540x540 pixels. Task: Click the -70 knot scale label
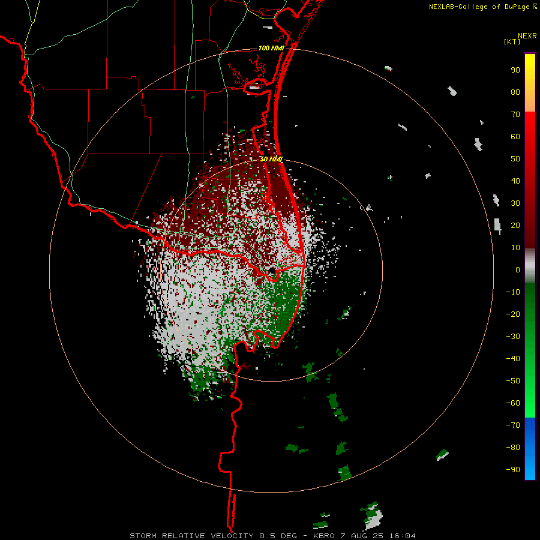click(x=513, y=425)
